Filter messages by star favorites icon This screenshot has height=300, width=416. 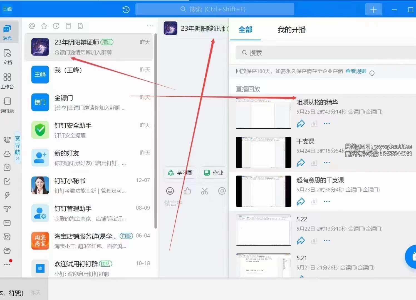44,26
